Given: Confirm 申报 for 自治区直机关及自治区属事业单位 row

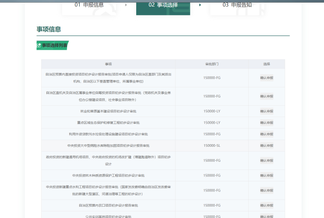Looking at the screenshot, I should (x=266, y=96).
